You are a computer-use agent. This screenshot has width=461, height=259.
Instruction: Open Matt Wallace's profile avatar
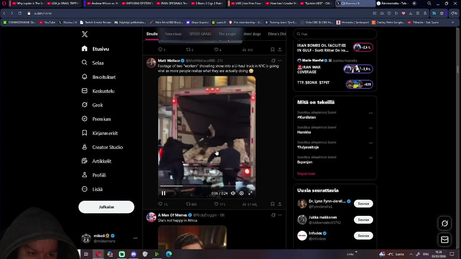151,63
